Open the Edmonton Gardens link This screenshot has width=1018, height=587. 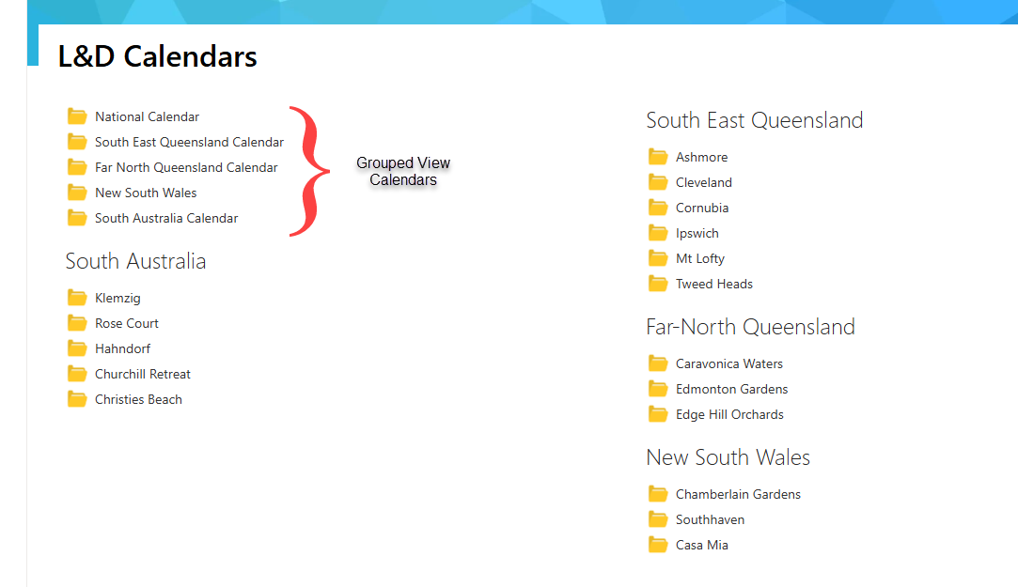(731, 389)
